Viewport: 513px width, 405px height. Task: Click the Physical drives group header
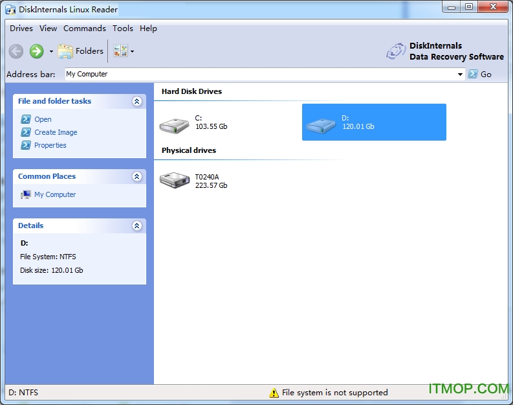tap(189, 150)
